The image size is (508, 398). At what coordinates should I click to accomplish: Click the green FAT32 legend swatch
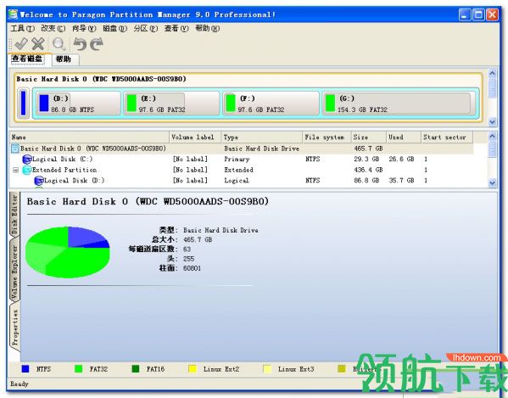(78, 369)
